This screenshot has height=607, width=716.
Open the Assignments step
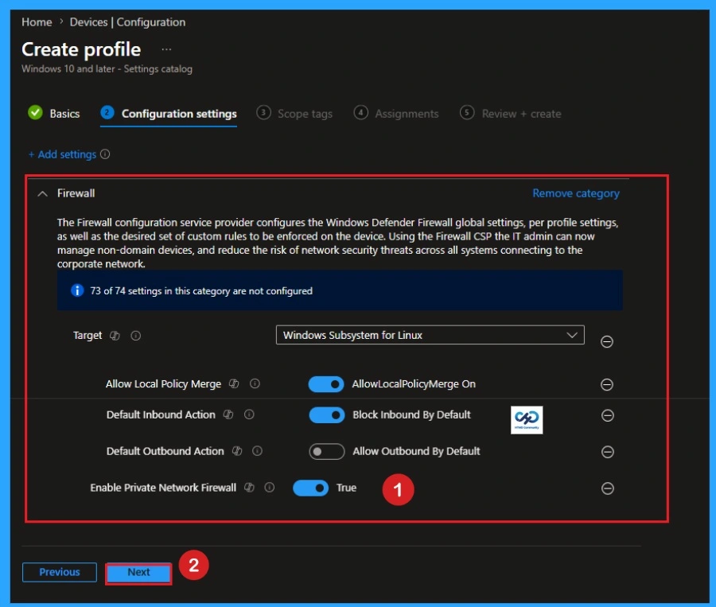pos(396,113)
